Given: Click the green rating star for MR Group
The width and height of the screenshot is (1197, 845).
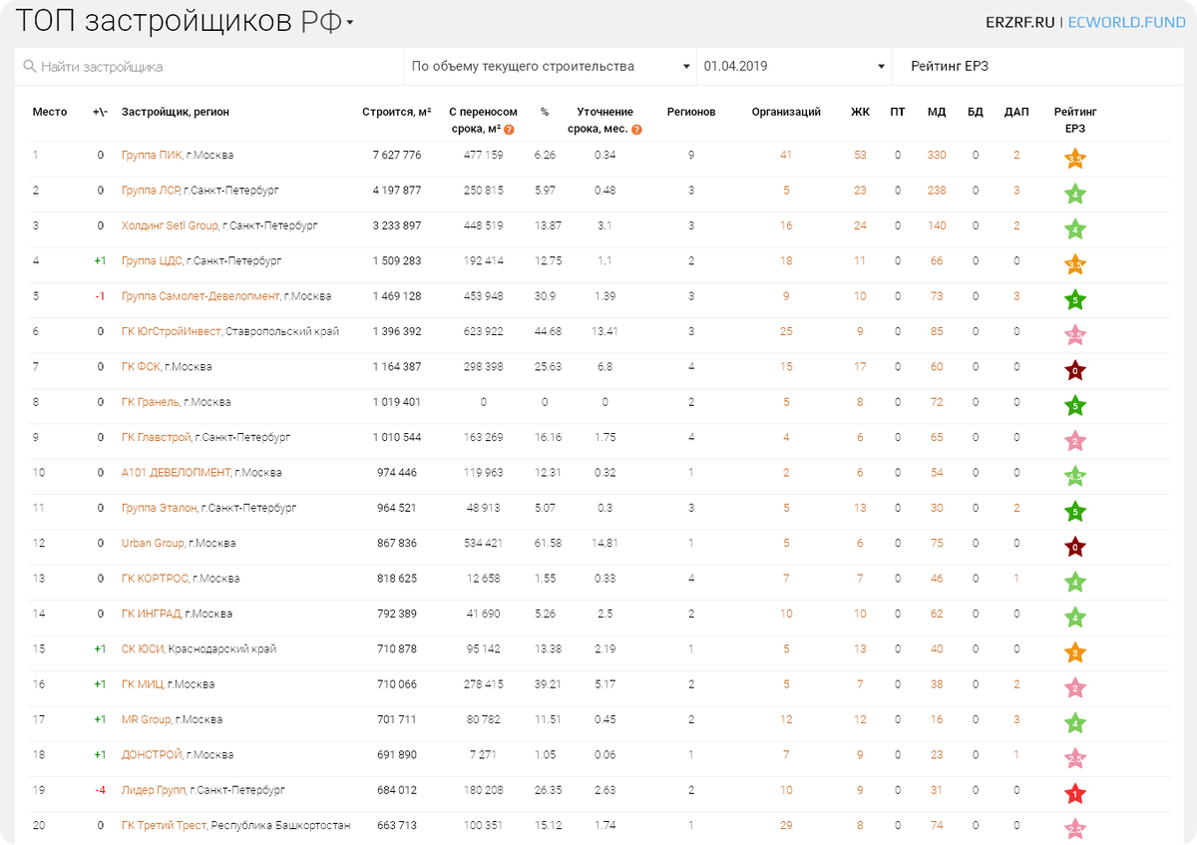Looking at the screenshot, I should tap(1075, 724).
